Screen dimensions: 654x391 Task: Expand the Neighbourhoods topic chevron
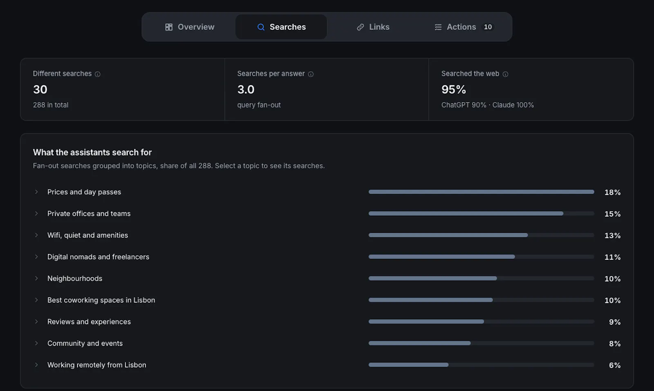click(x=36, y=279)
